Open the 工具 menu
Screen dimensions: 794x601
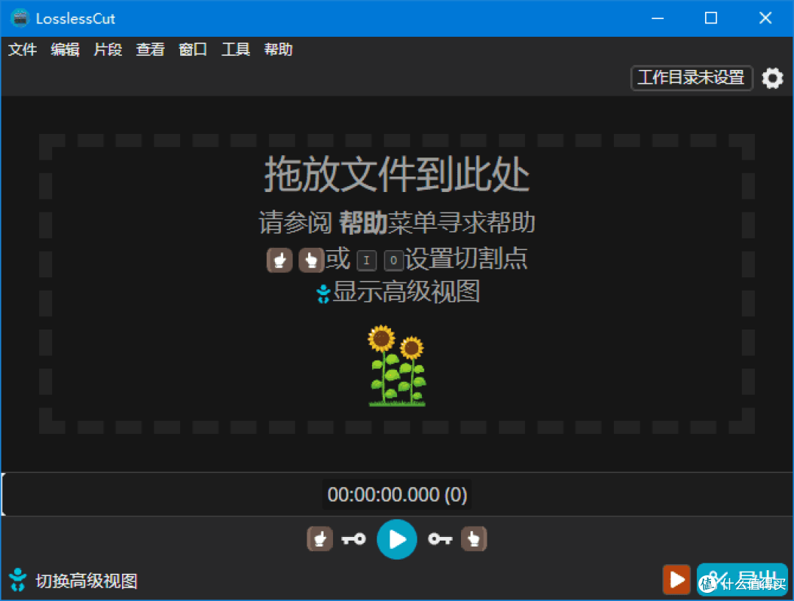(x=235, y=50)
